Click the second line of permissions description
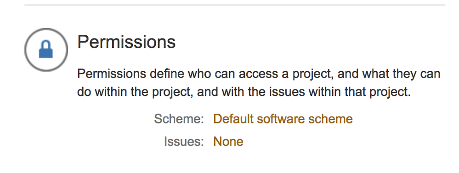459x173 pixels. pos(244,92)
